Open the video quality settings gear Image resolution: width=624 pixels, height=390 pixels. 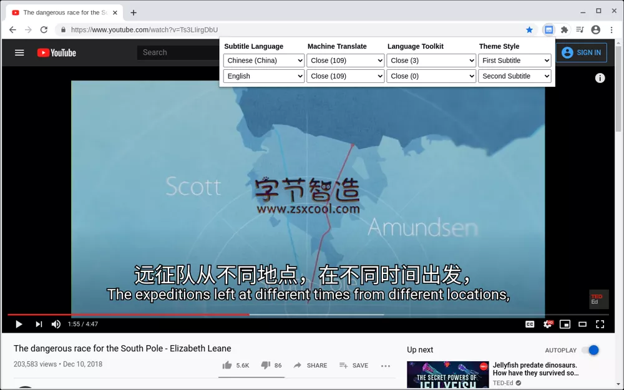tap(547, 324)
